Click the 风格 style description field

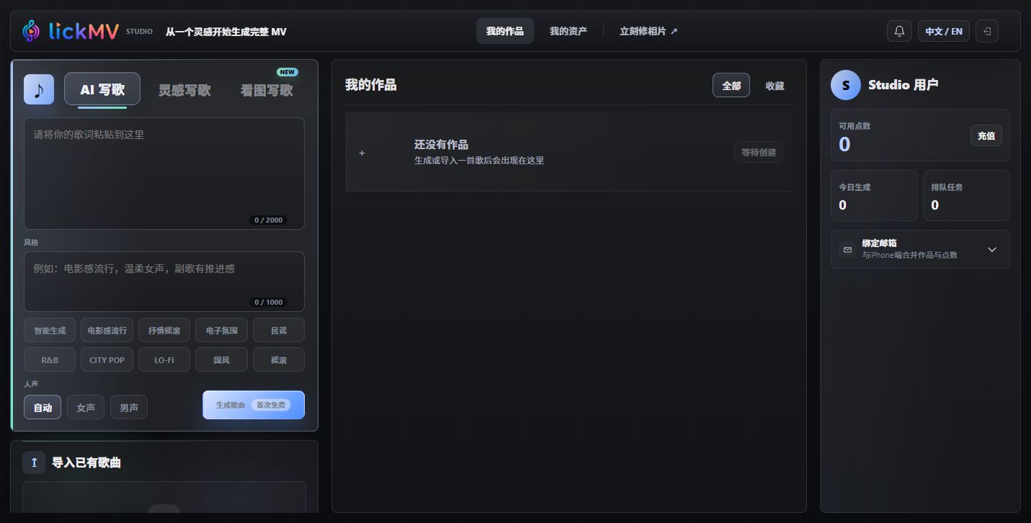164,282
